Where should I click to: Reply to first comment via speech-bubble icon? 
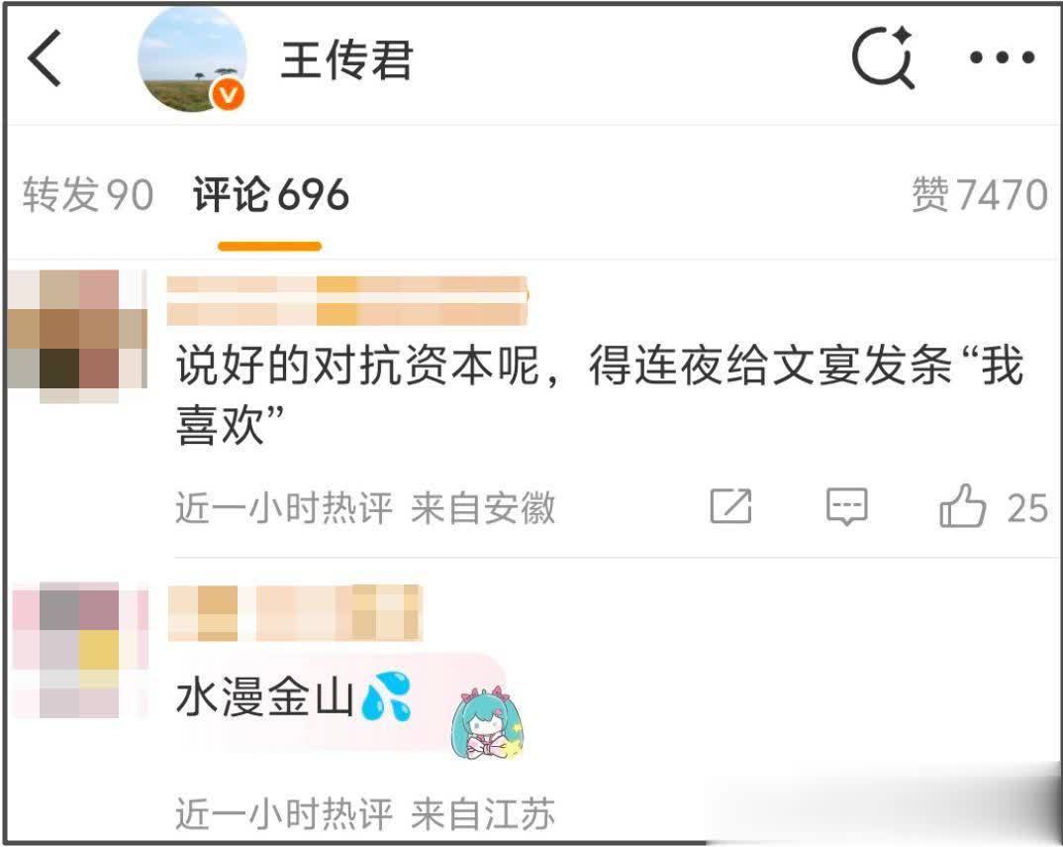[x=847, y=506]
